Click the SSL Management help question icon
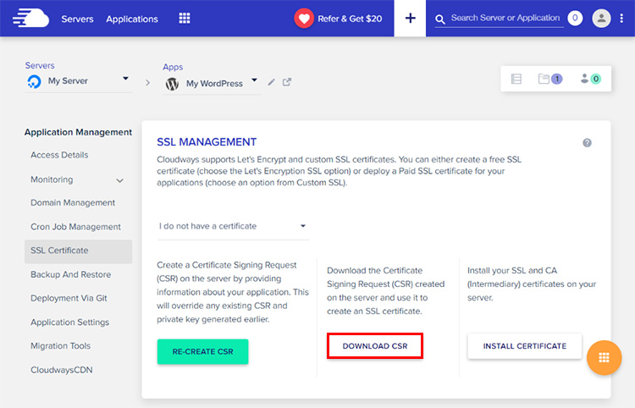The height and width of the screenshot is (408, 635). [x=587, y=143]
